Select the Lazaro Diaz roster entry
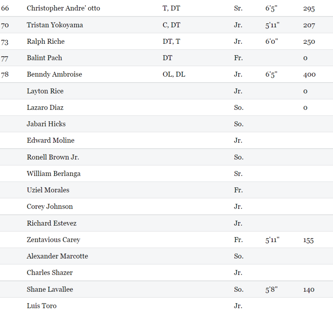333x313 pixels. coord(45,108)
